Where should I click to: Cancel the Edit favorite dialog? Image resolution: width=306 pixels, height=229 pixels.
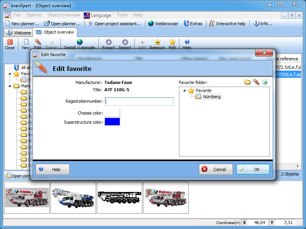tap(216, 169)
